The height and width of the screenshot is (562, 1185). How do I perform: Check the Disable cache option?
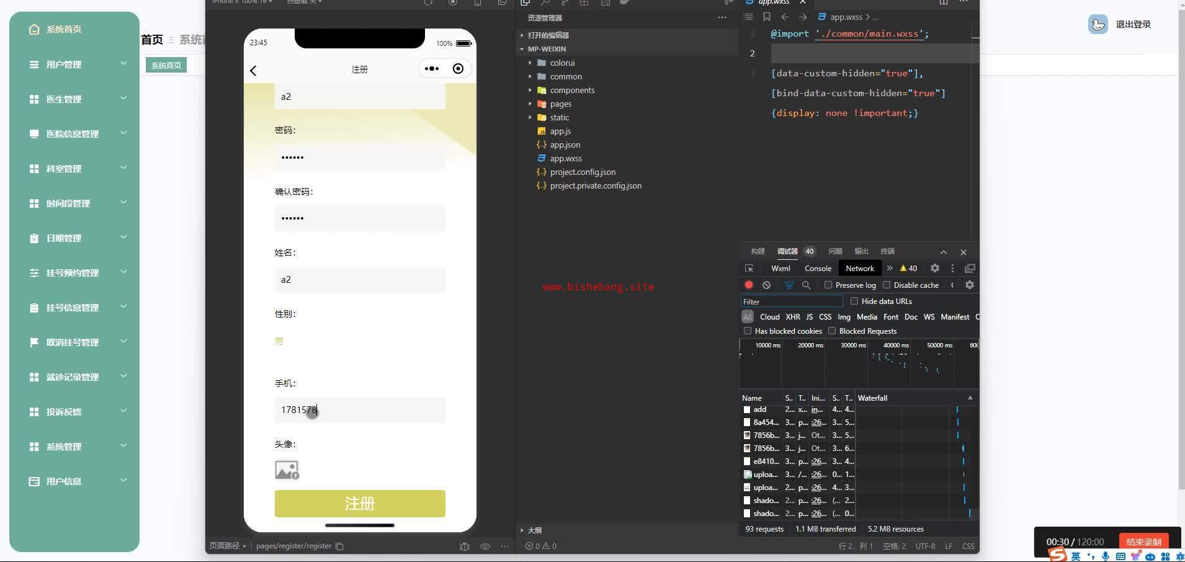click(x=887, y=285)
